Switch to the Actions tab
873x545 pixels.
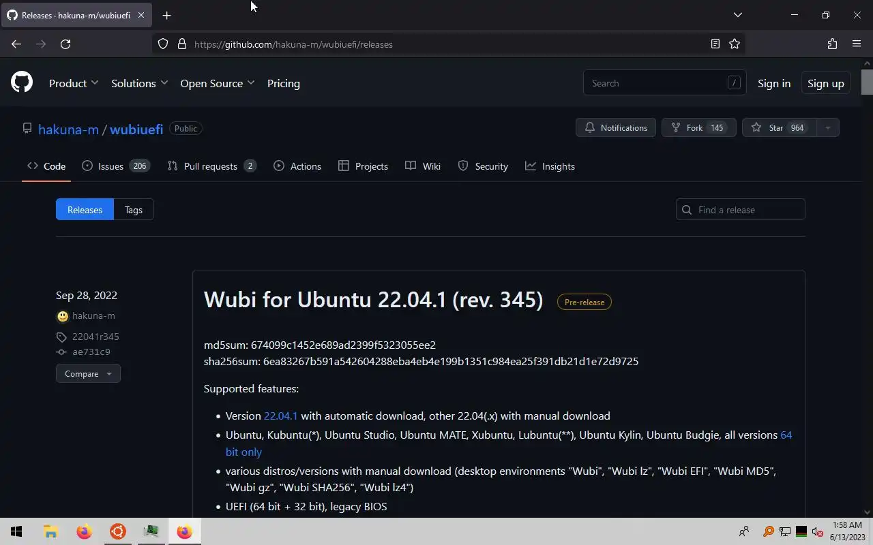tap(297, 166)
